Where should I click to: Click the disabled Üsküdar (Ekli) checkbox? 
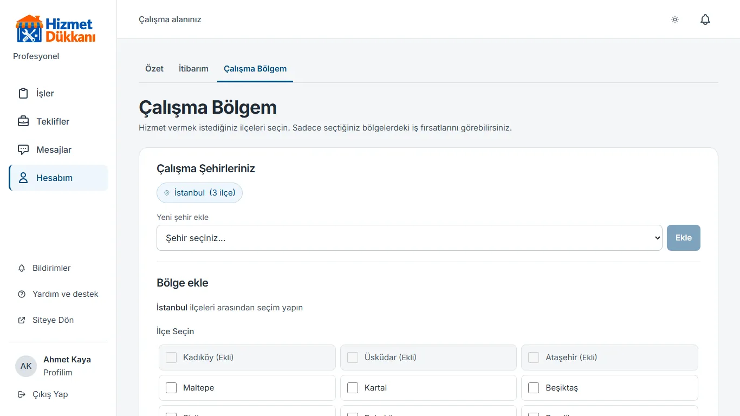click(x=353, y=357)
